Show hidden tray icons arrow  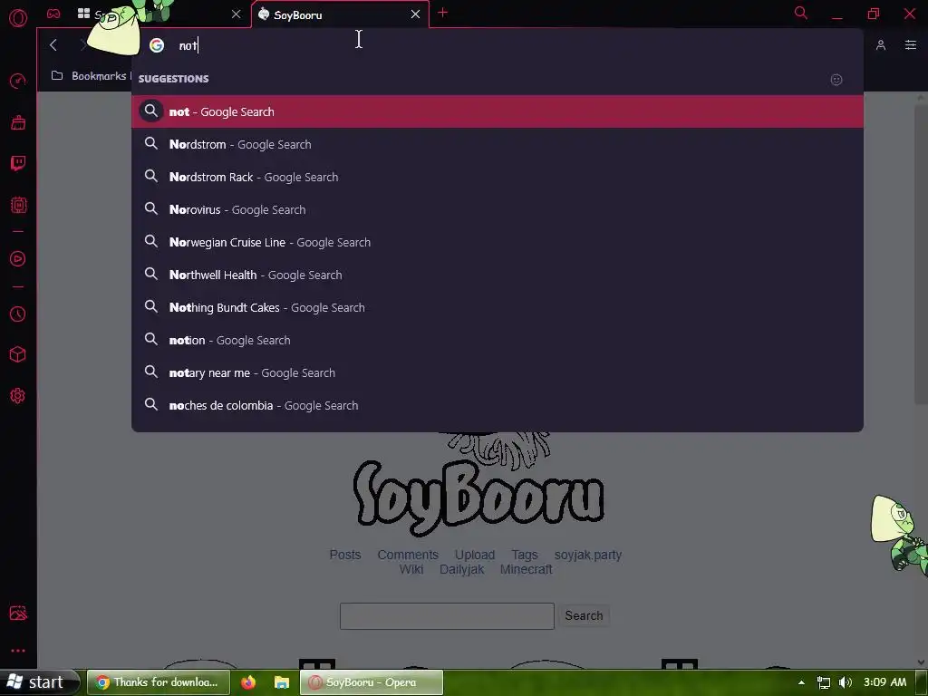pyautogui.click(x=801, y=682)
